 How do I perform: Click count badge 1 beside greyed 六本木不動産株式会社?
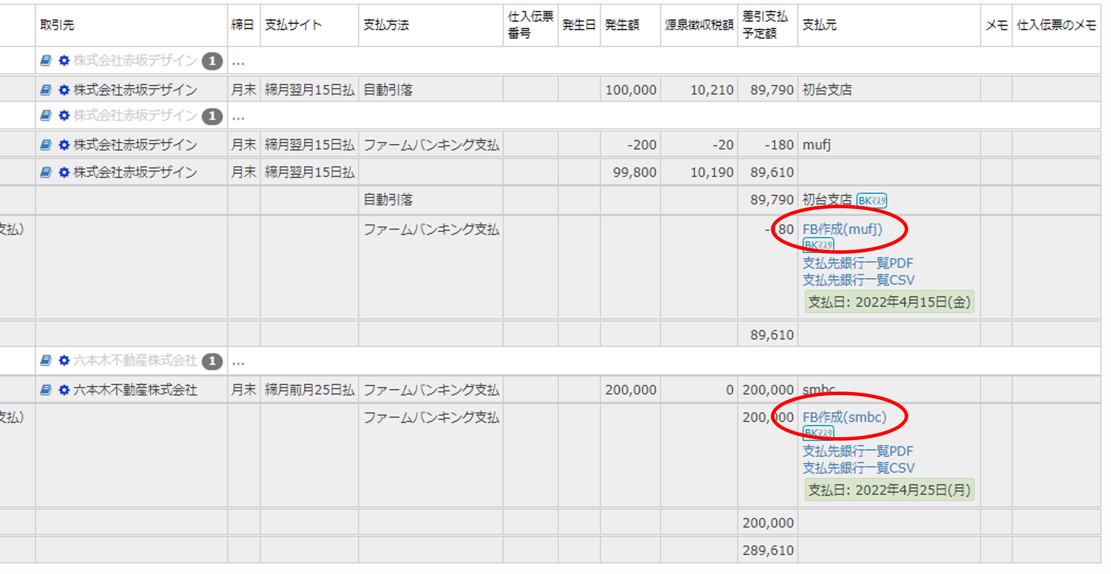[x=212, y=361]
